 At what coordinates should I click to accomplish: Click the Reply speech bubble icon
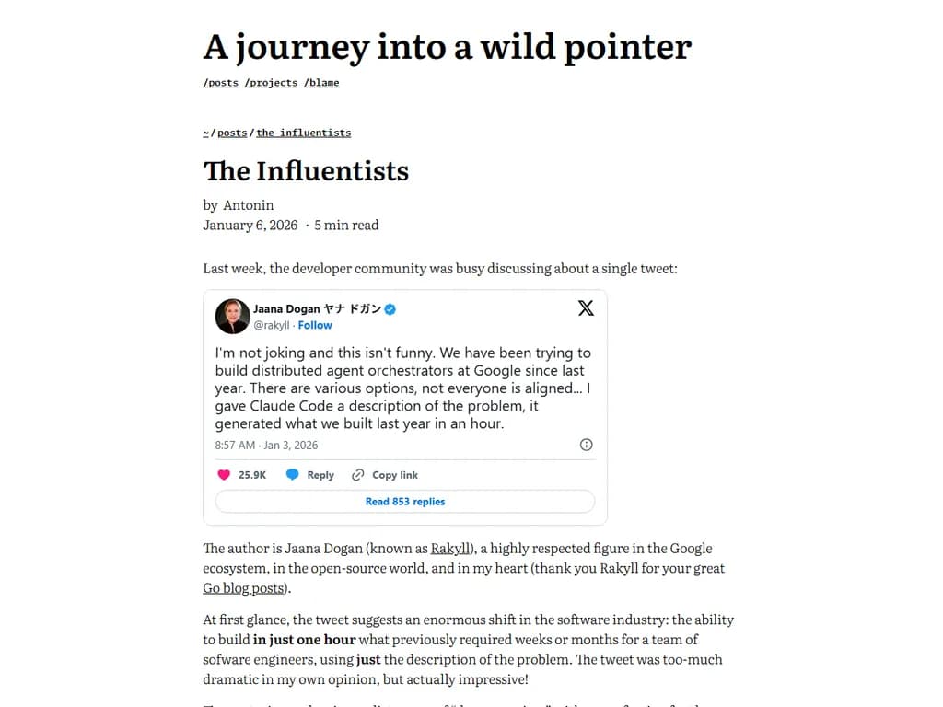pyautogui.click(x=293, y=475)
